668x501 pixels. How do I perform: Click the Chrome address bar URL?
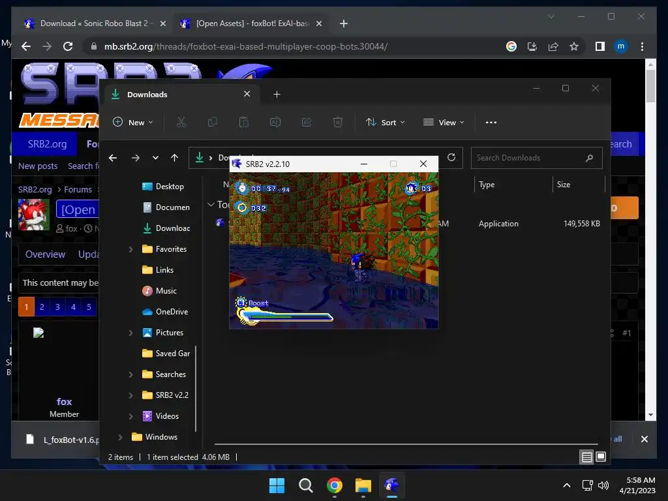(x=246, y=46)
